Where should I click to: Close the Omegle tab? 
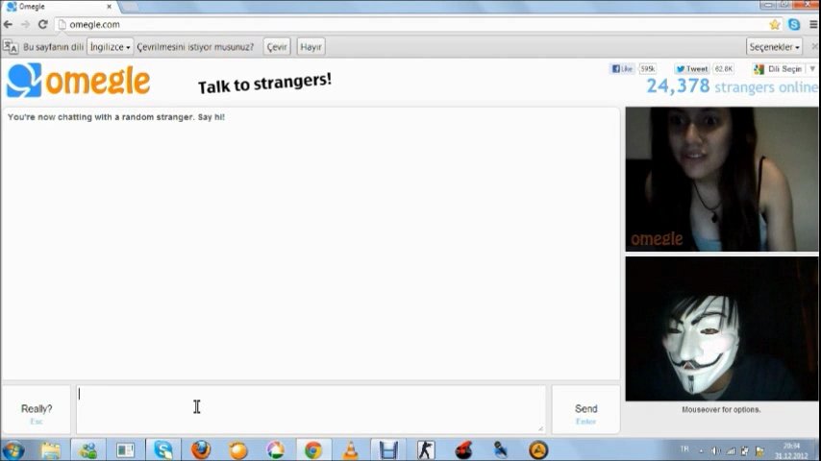(109, 7)
